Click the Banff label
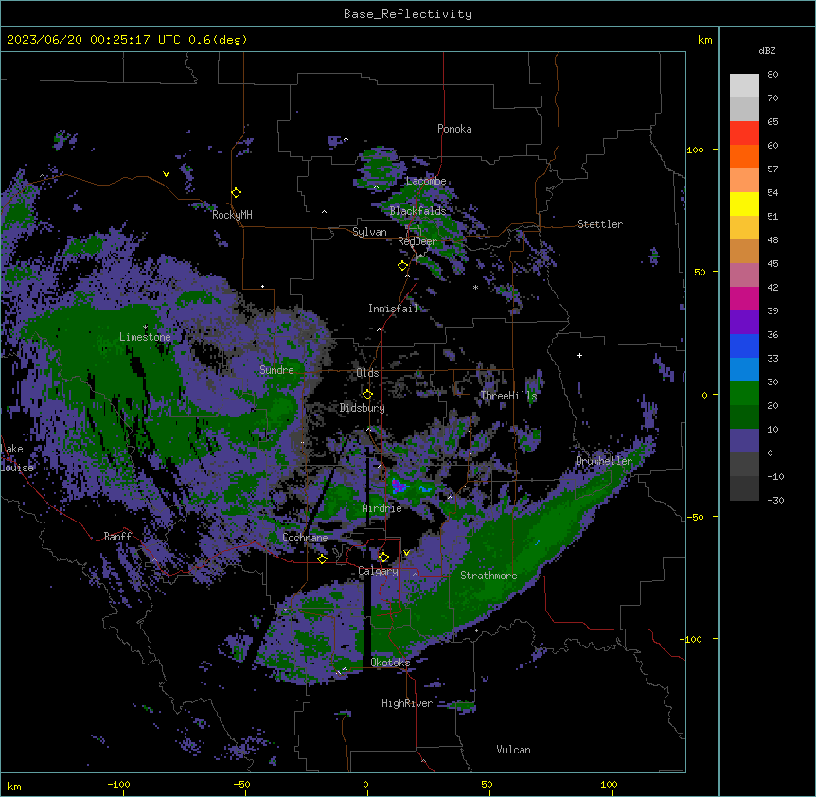816x797 pixels. pos(117,537)
